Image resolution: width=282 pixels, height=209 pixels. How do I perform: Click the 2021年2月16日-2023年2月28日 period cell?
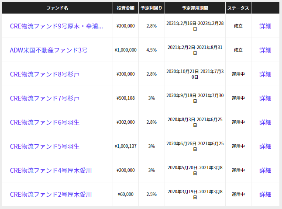tap(195, 26)
